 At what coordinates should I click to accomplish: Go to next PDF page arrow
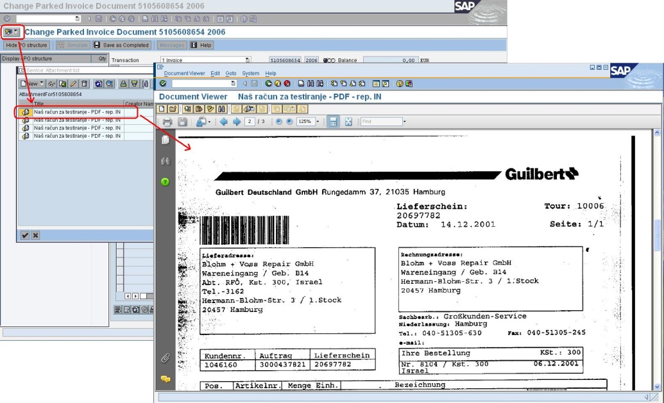pyautogui.click(x=237, y=122)
